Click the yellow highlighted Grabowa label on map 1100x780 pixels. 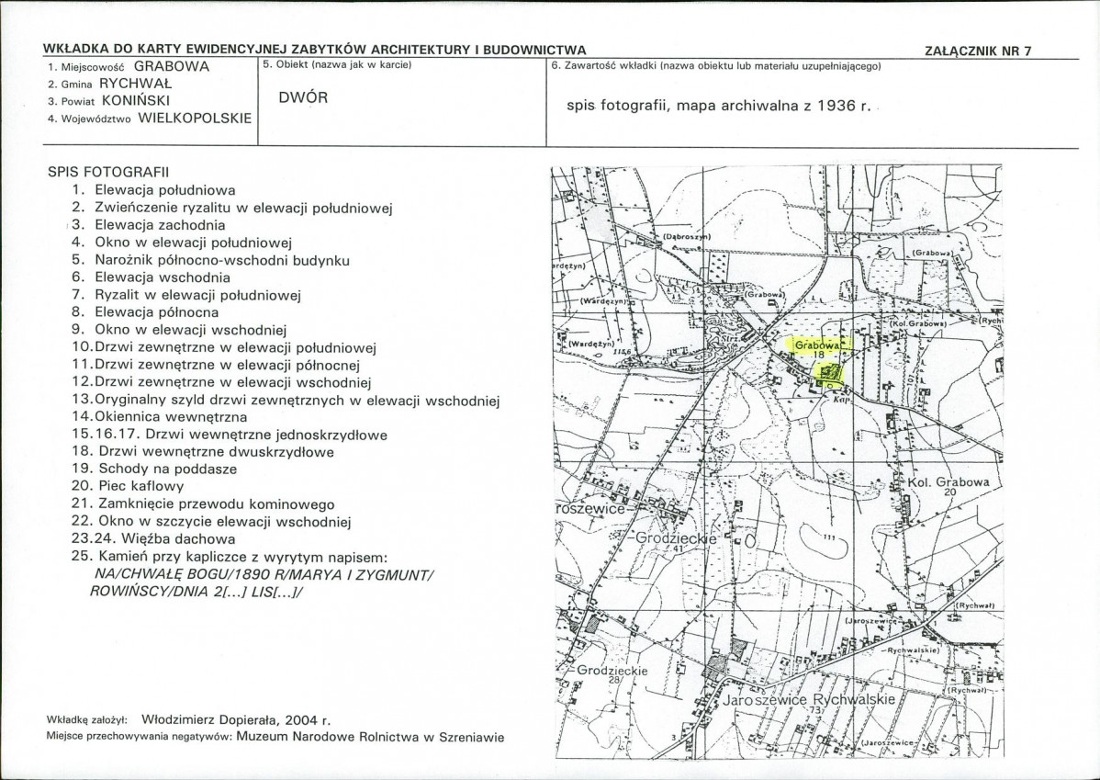(819, 346)
